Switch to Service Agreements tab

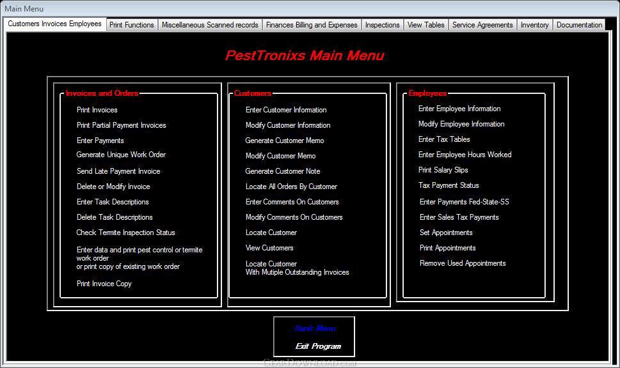coord(482,25)
